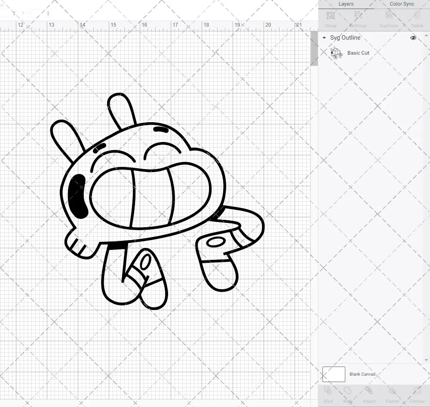Viewport: 430px width, 407px height.
Task: Click the Blank Canvas label
Action: 362,374
